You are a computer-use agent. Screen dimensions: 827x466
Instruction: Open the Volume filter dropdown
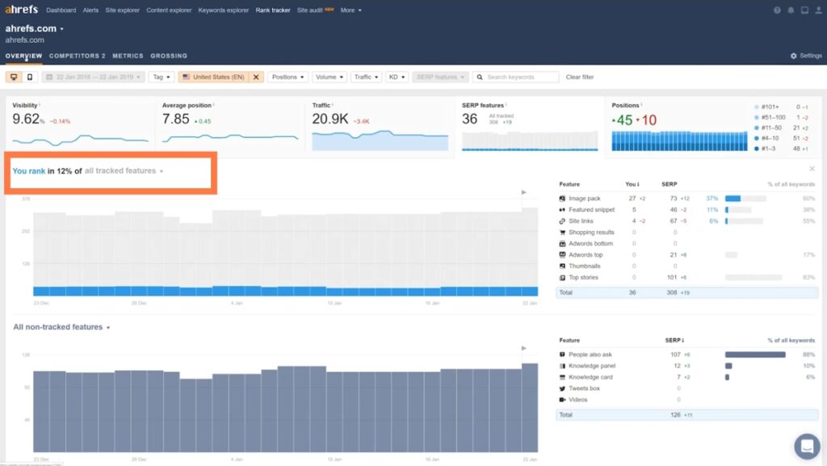click(330, 77)
